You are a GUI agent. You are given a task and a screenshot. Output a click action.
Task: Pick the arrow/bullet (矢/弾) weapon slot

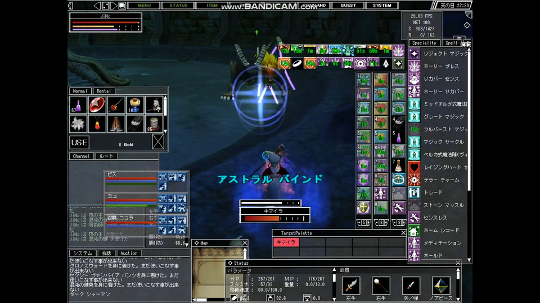coord(411,286)
